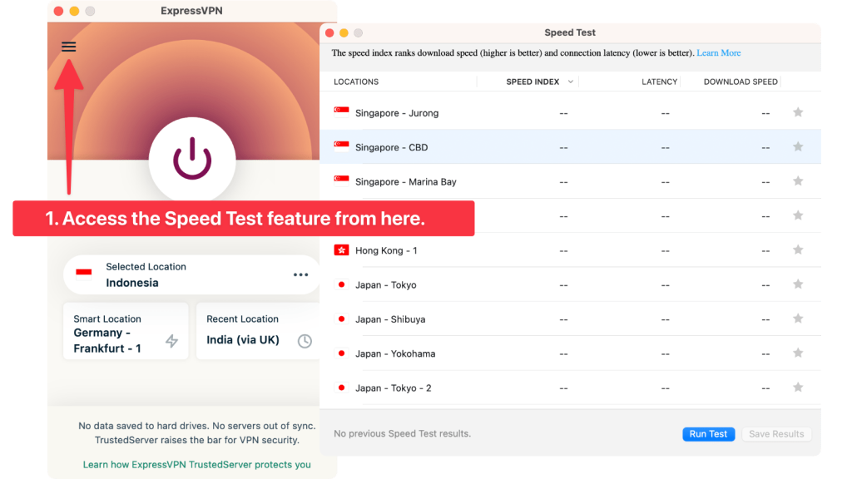Image resolution: width=852 pixels, height=479 pixels.
Task: Select the Japan - Tokyo - 2 row
Action: click(570, 388)
